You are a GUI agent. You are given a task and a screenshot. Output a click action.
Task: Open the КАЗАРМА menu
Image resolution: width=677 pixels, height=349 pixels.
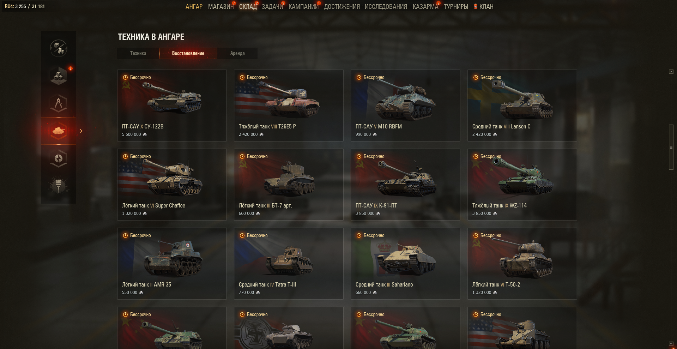coord(425,6)
